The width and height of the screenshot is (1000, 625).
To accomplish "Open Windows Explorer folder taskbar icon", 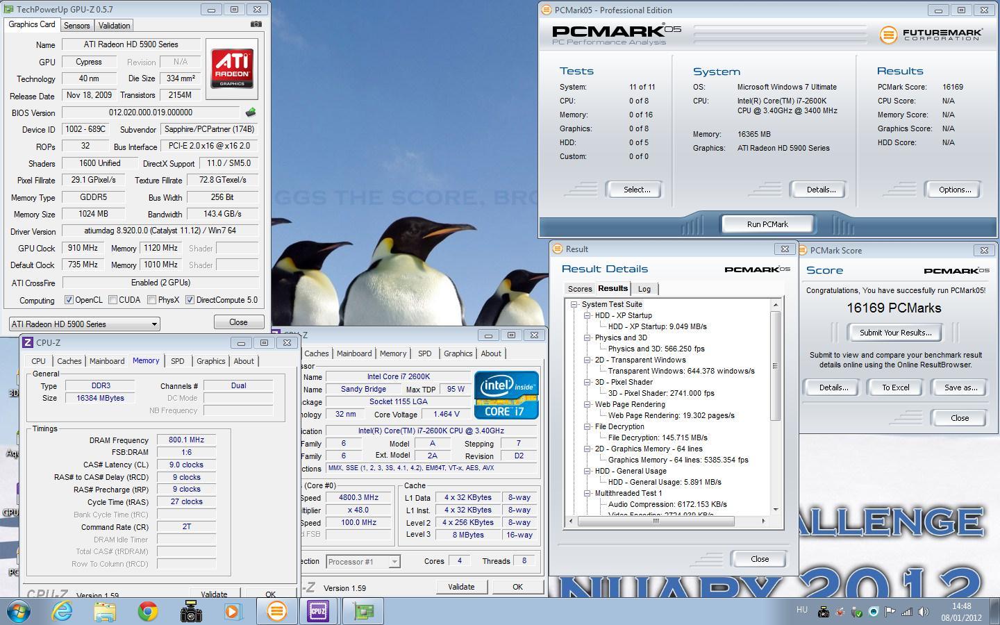I will (x=105, y=611).
